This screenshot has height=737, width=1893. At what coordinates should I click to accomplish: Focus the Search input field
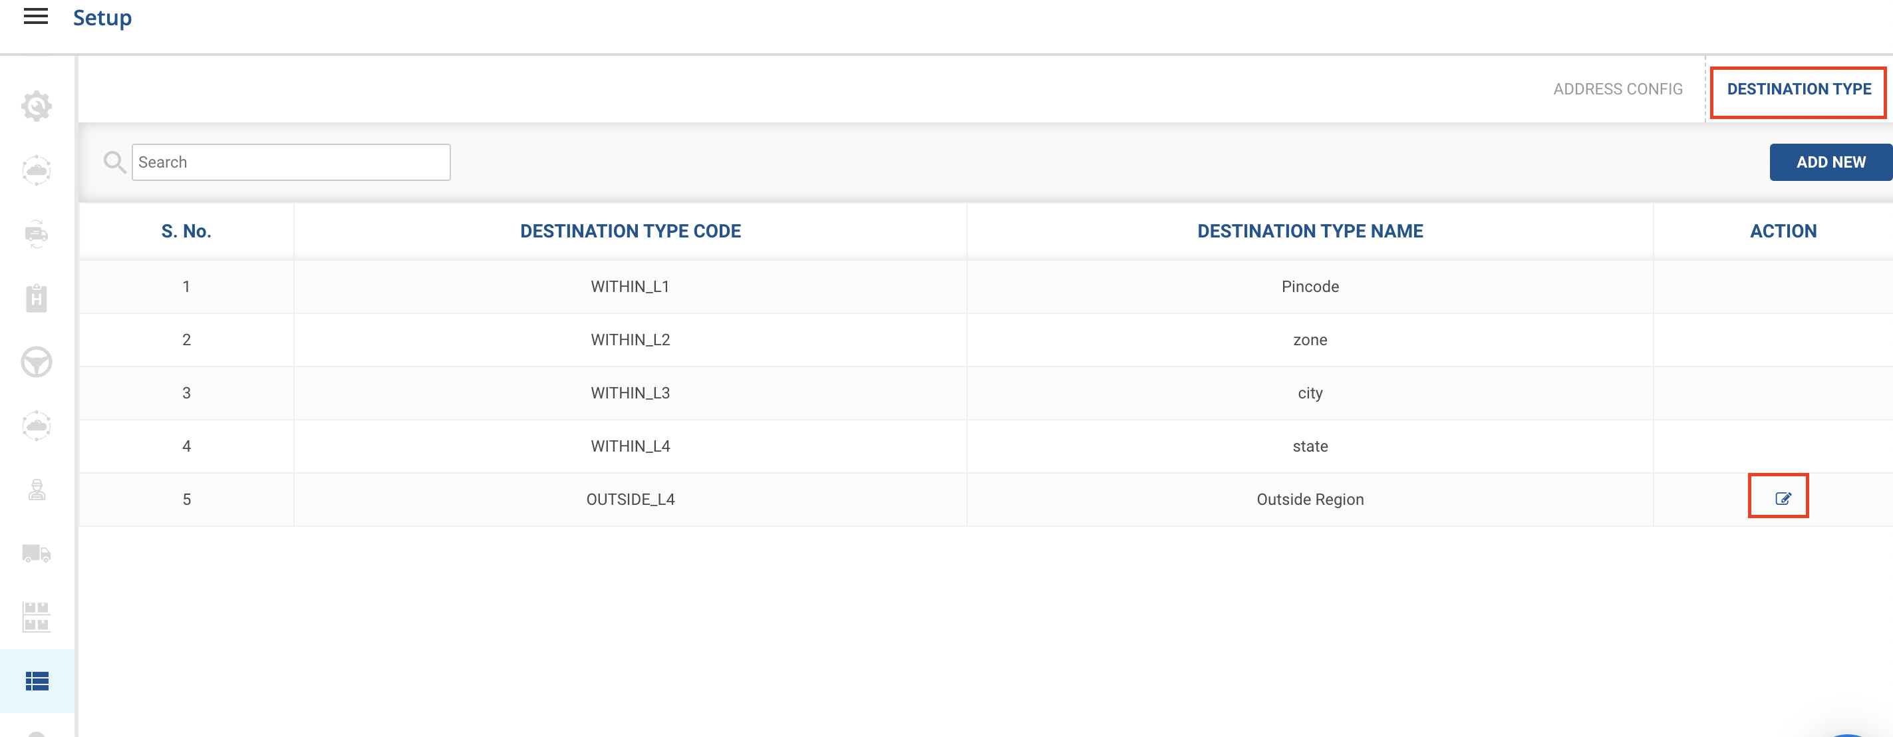(x=290, y=162)
